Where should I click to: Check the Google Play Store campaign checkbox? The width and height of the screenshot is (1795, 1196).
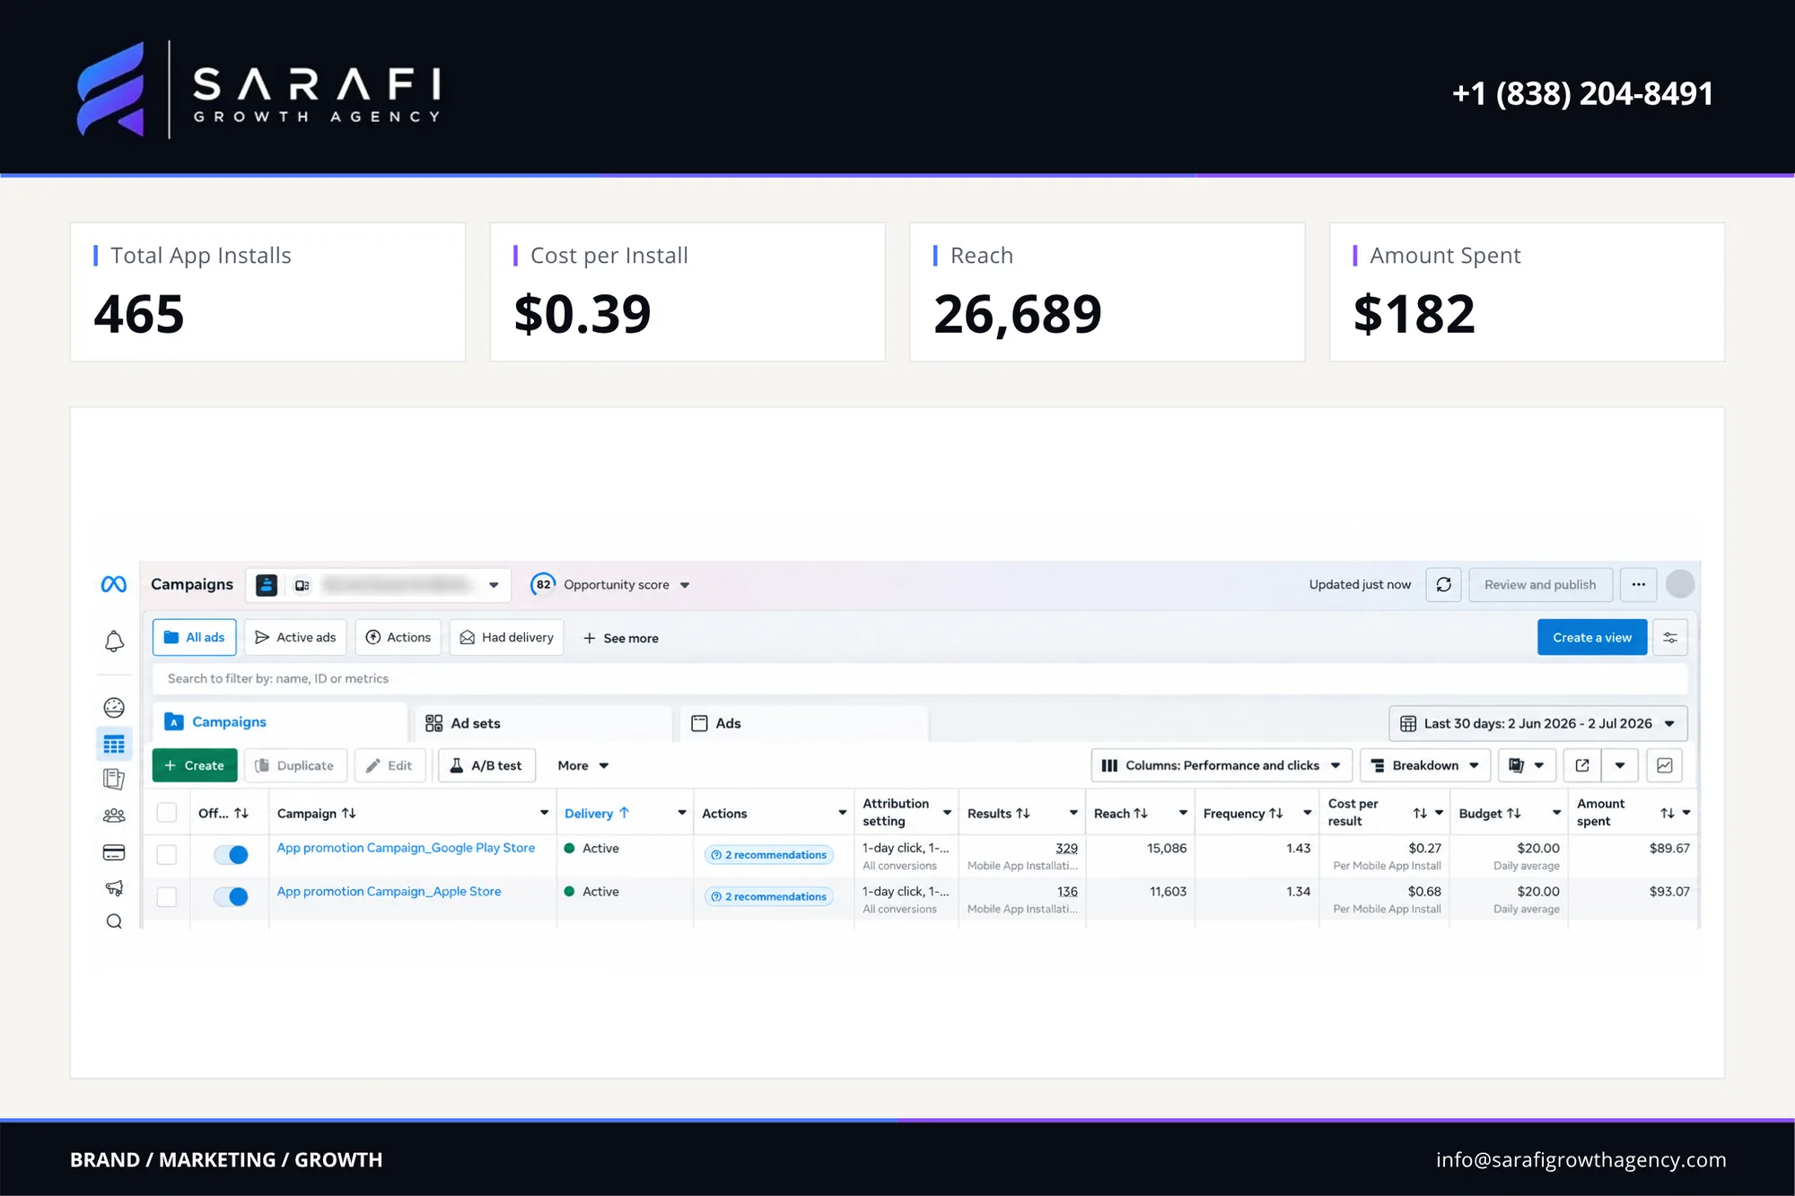(167, 855)
